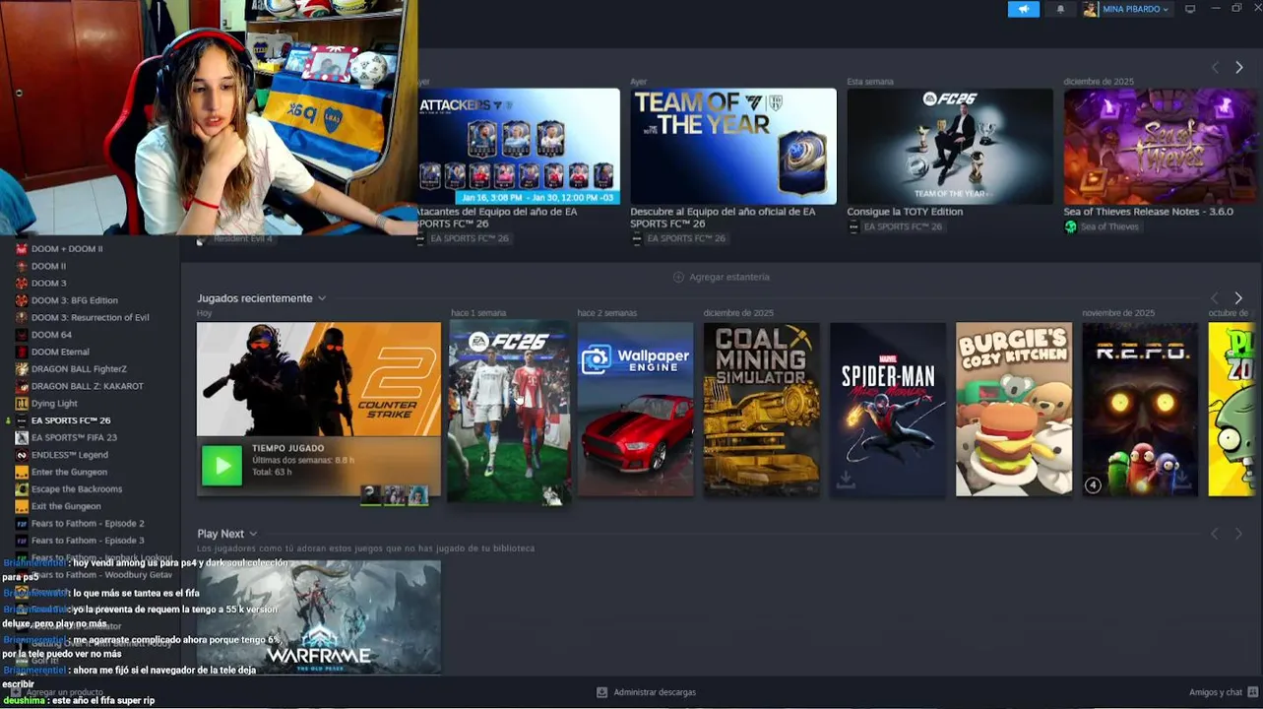Image resolution: width=1263 pixels, height=709 pixels.
Task: Select Fears to Fathom - Episode 3
Action: (88, 541)
